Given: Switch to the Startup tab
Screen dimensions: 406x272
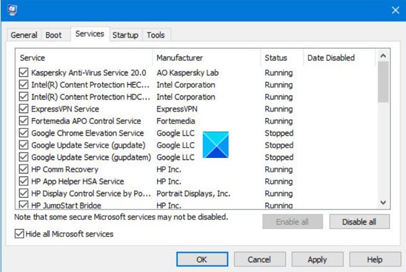Looking at the screenshot, I should [125, 35].
